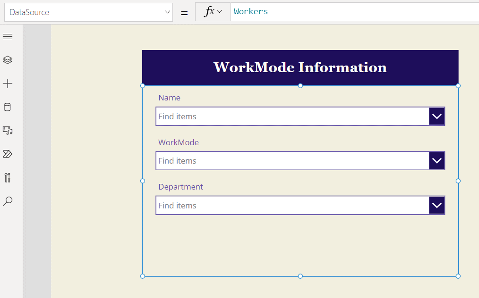Click the form's bottom-center selection handle
The width and height of the screenshot is (479, 298).
(300, 276)
